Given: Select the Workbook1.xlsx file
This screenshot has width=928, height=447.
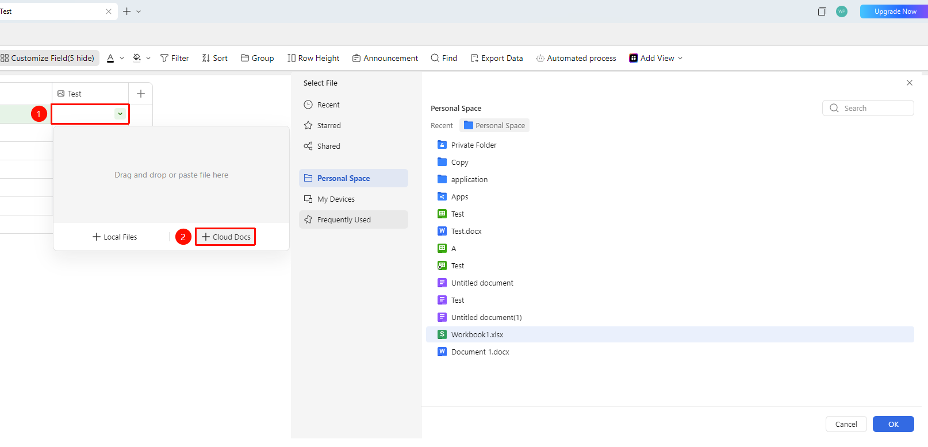Looking at the screenshot, I should [670, 334].
